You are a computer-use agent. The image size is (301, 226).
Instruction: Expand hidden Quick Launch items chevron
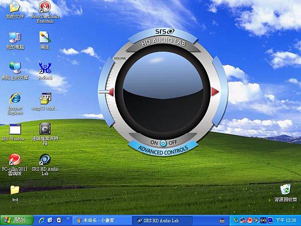point(68,218)
